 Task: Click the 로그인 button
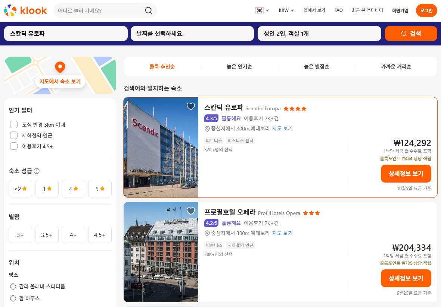click(426, 10)
